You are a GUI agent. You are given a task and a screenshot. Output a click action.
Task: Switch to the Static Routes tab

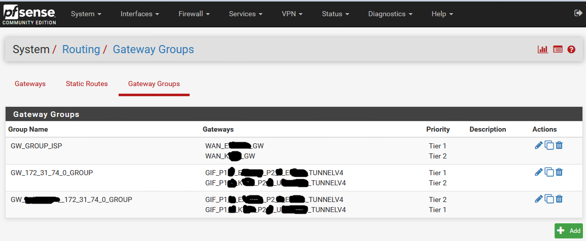(87, 84)
